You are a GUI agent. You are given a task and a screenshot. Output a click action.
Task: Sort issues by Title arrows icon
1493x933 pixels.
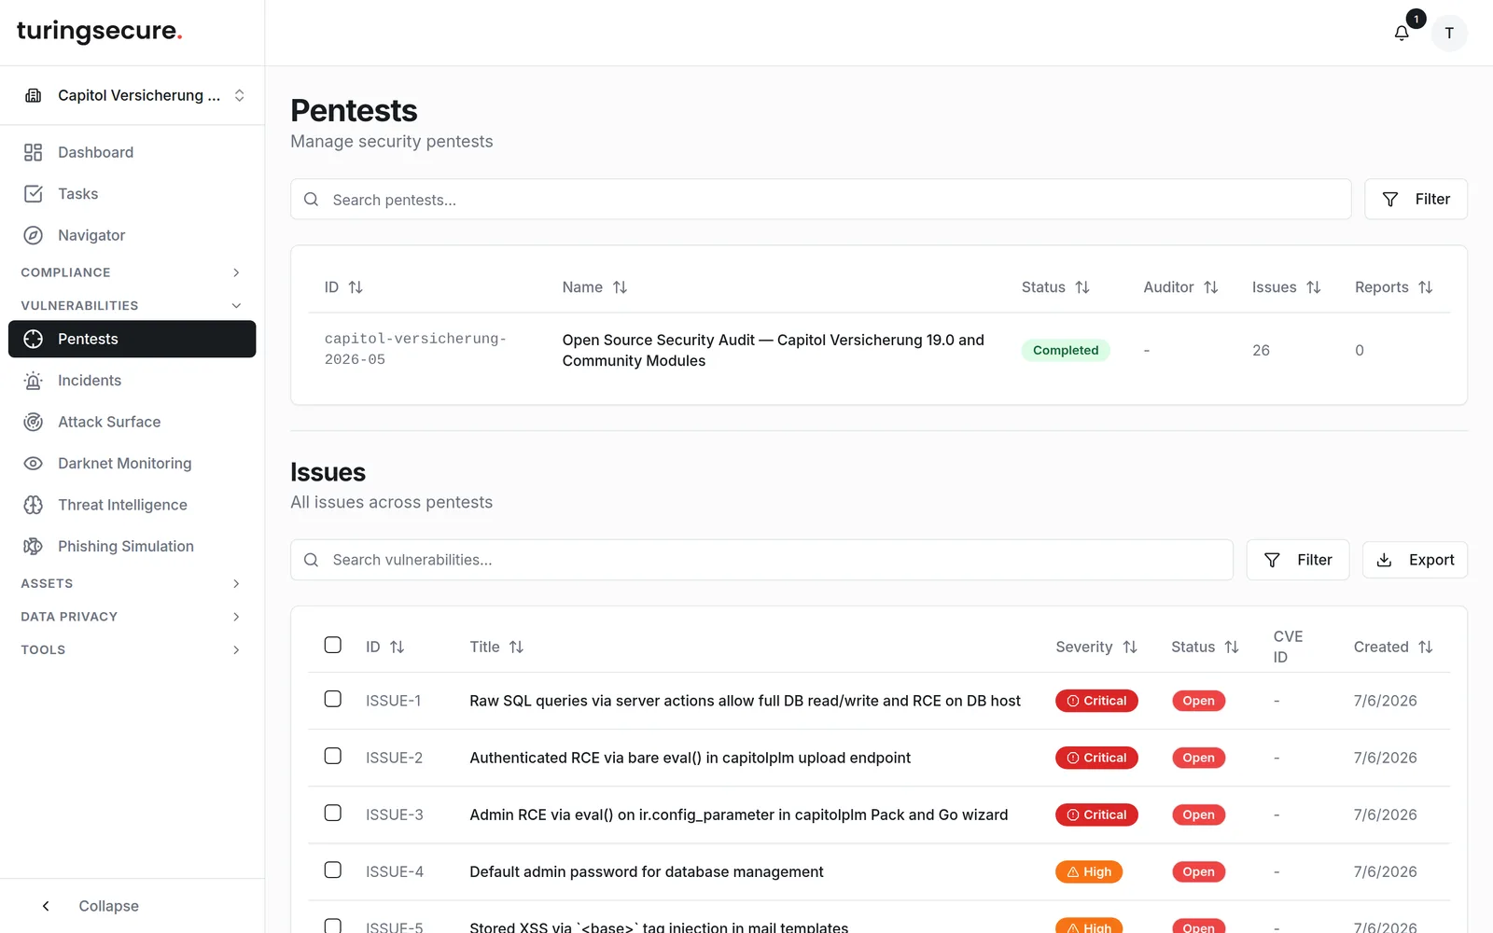click(x=517, y=647)
